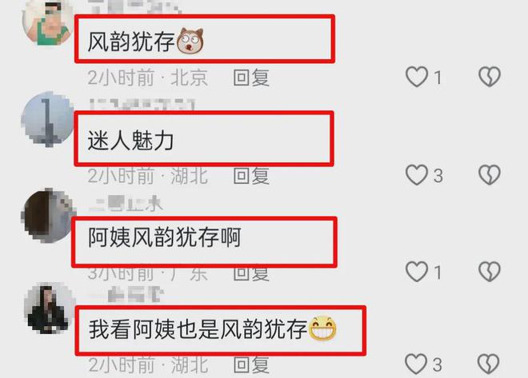
Task: Open avatar of 阿姨风韵犹存啊 commenter
Action: click(48, 215)
